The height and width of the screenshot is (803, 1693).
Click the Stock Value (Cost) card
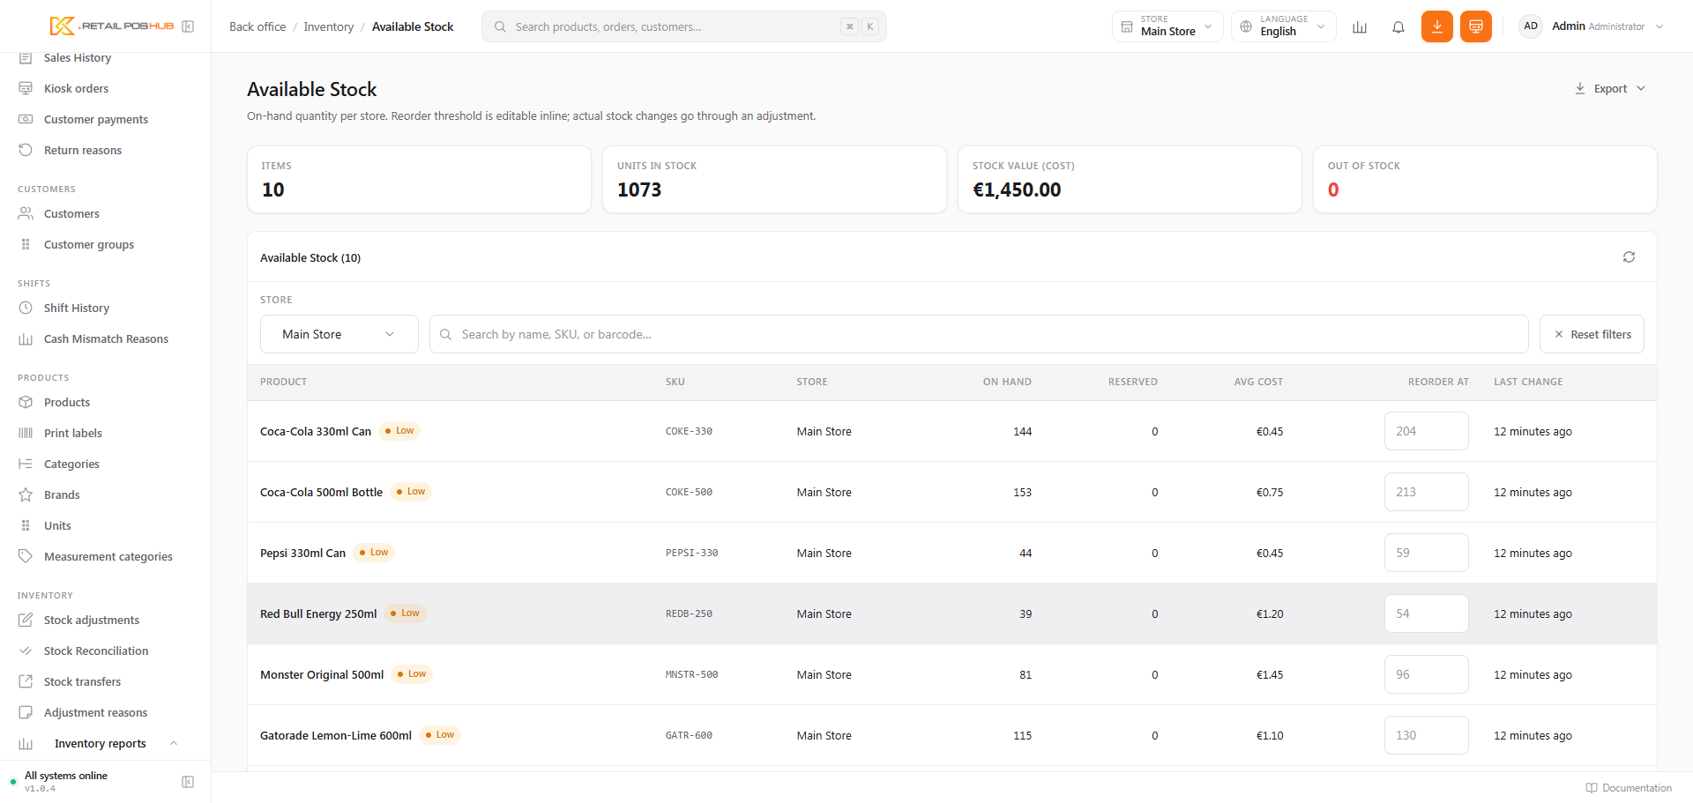1130,180
